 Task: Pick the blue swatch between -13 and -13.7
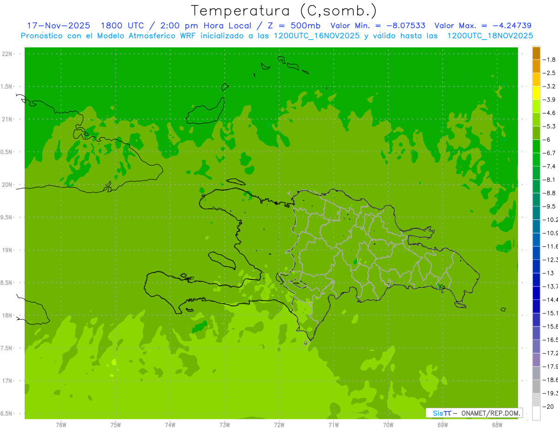click(536, 279)
